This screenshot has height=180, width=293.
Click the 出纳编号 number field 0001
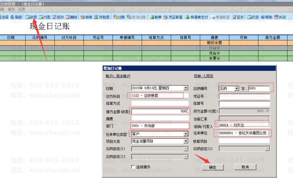259,88
